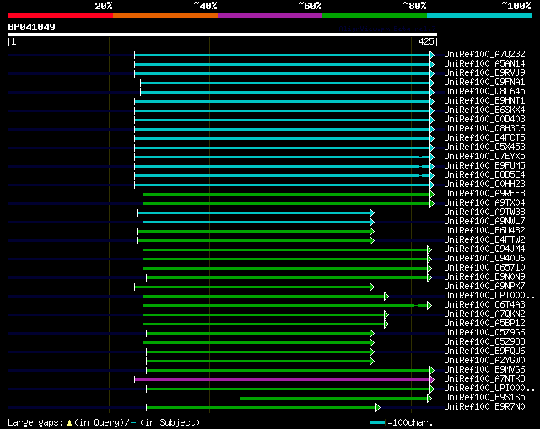Click the red 20% identity legend segment
Image resolution: width=540 pixels, height=429 pixels.
coord(61,15)
